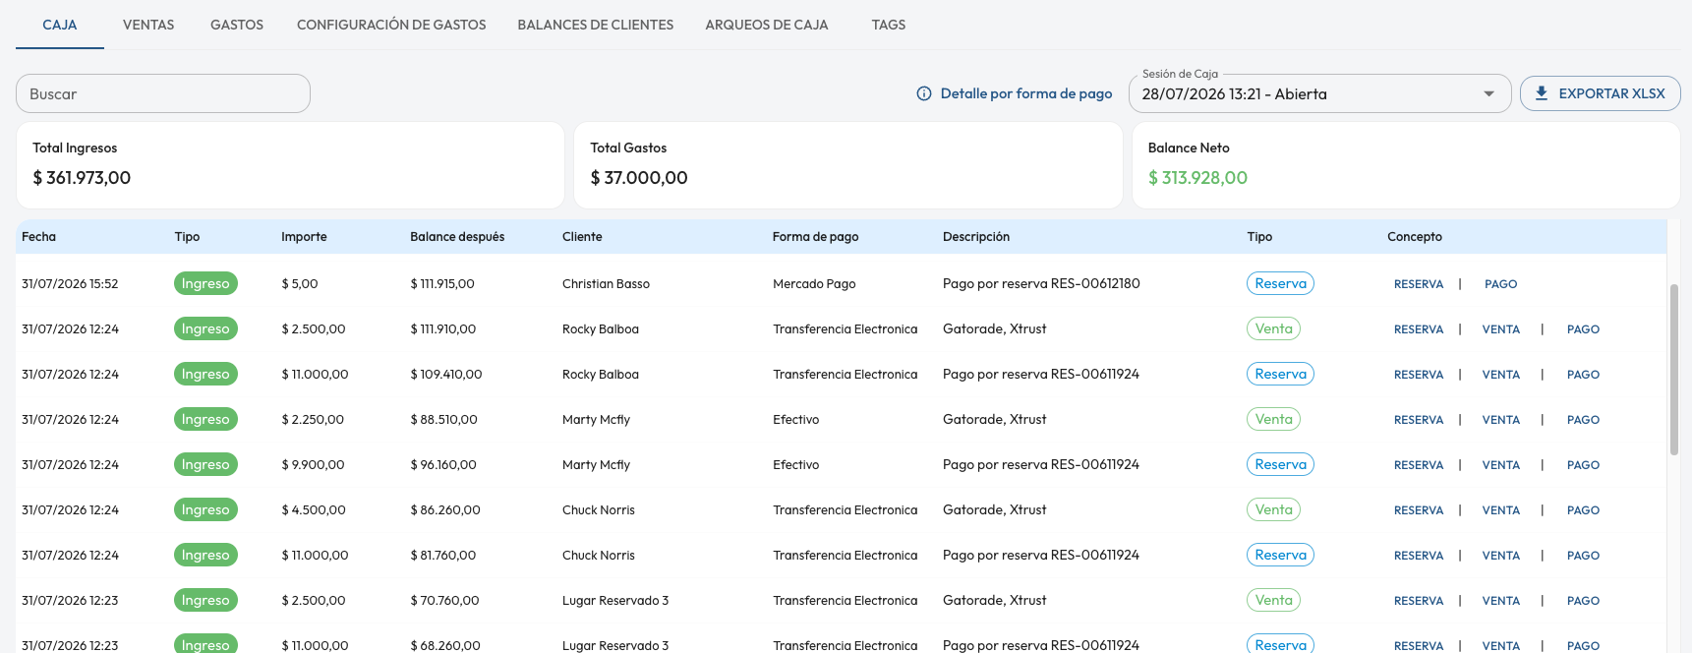Viewport: 1692px width, 653px height.
Task: Click Venta chip in $ 88.510,00 balance row
Action: coord(1273,419)
